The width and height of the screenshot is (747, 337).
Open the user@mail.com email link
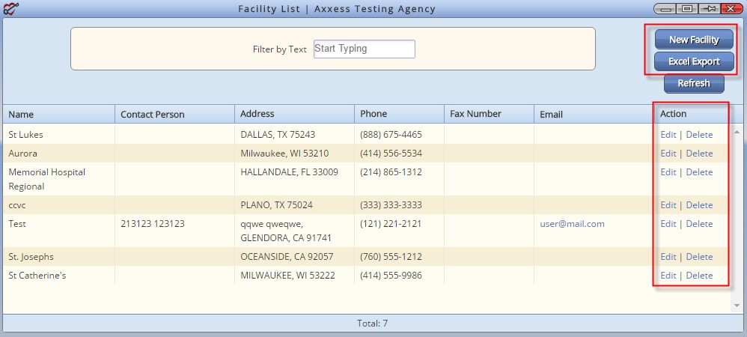572,224
